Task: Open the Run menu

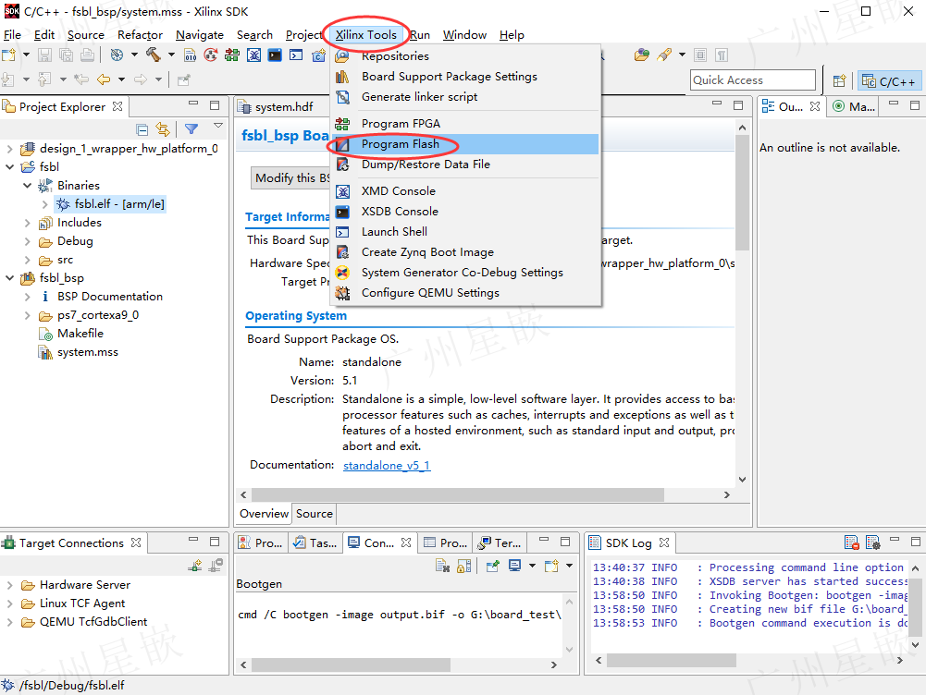Action: (420, 35)
